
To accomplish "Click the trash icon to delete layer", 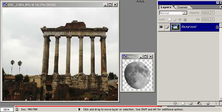I will pos(215,103).
